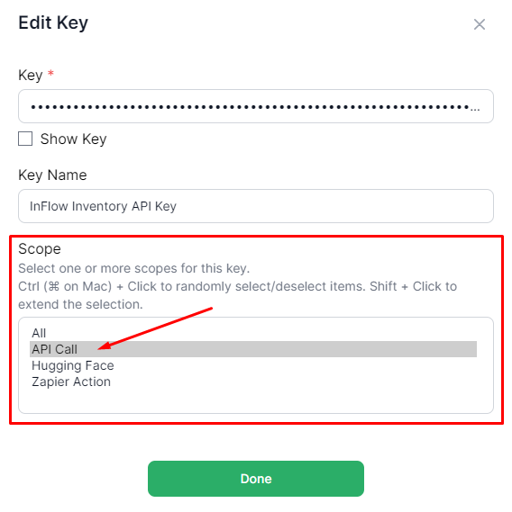This screenshot has width=512, height=512.
Task: Save changes with the Done button
Action: tap(256, 479)
